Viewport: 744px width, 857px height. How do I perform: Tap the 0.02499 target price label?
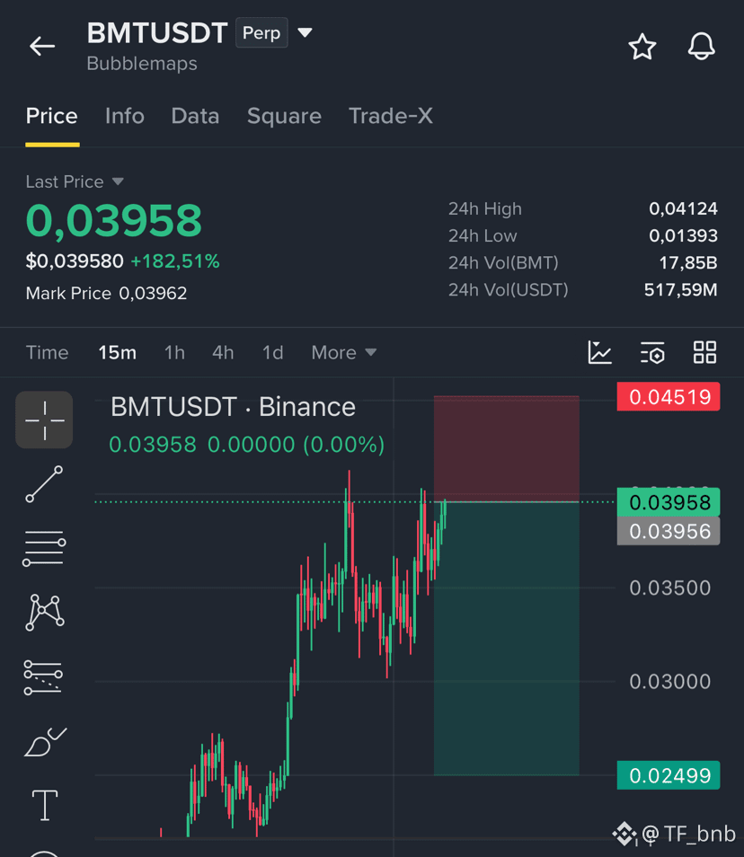click(x=669, y=775)
